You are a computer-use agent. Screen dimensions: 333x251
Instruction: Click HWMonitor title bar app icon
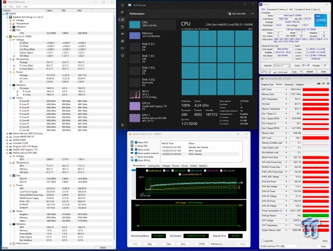pos(4,2)
